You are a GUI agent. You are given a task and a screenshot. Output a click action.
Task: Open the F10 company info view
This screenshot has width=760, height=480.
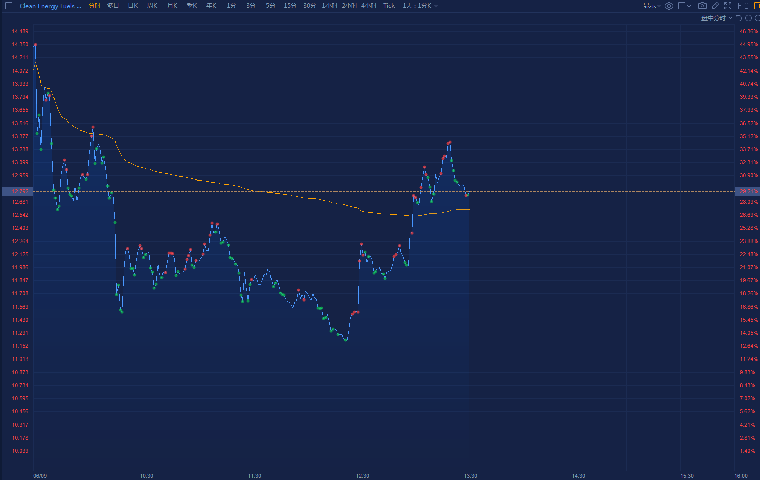point(743,6)
